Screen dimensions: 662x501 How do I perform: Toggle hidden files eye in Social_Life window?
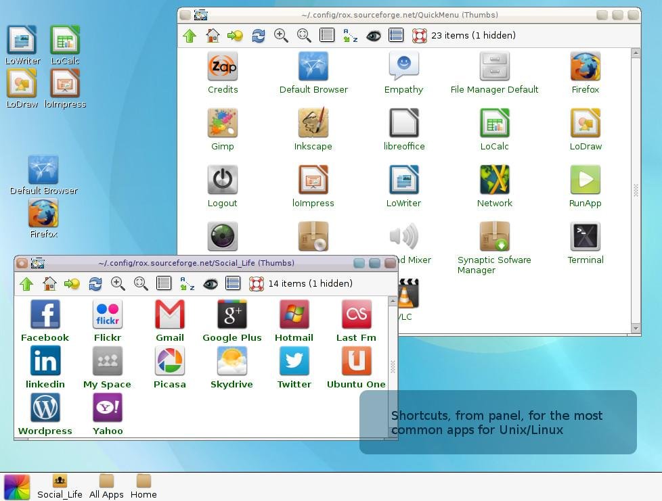pyautogui.click(x=211, y=284)
